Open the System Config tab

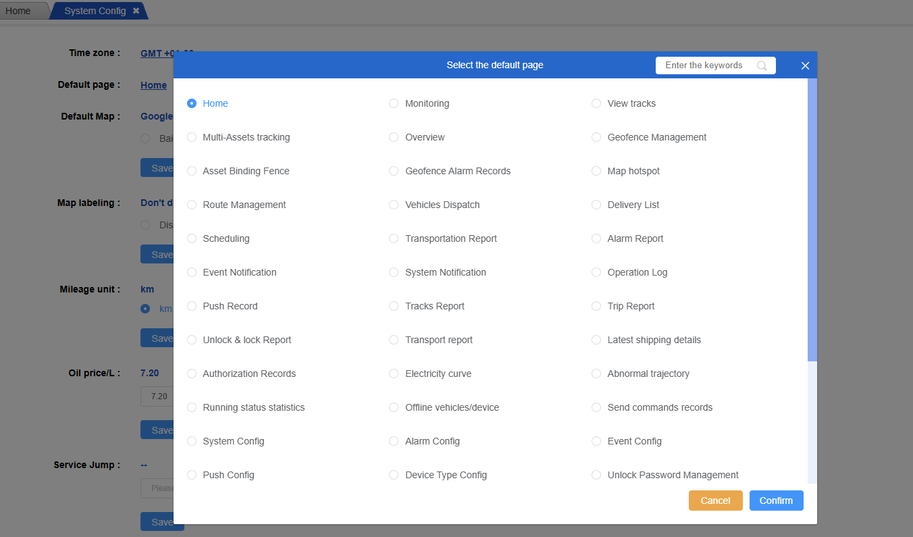point(95,11)
